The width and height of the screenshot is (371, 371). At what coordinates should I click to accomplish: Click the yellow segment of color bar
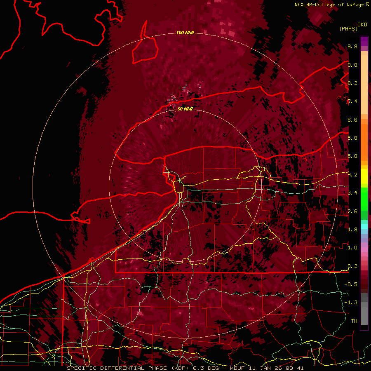pyautogui.click(x=364, y=176)
